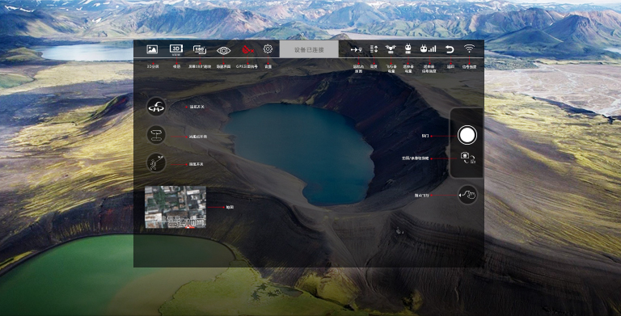Toggle the eye view interface icon
Screen dimensions: 621x316
224,50
